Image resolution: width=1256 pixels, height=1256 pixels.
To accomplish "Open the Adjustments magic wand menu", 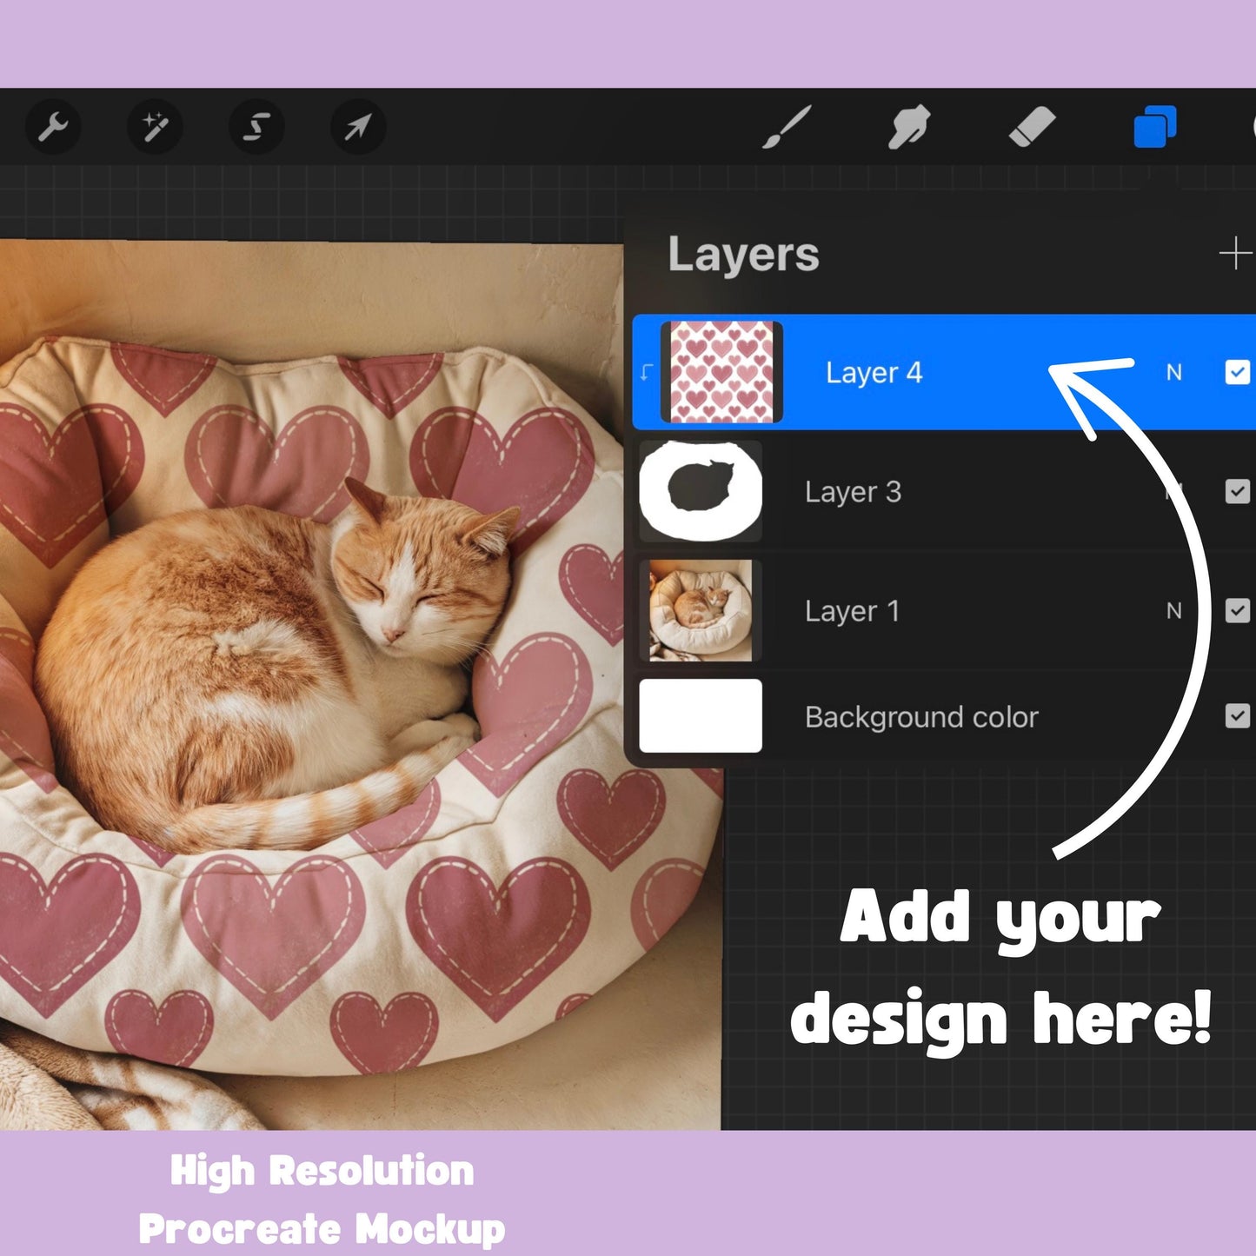I will tap(153, 128).
